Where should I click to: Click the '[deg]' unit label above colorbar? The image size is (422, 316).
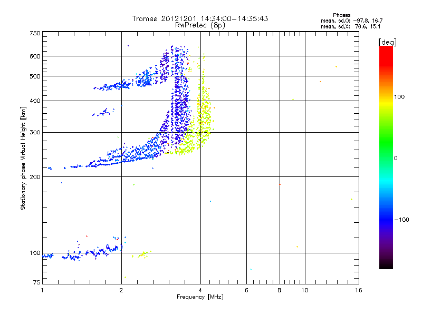387,42
